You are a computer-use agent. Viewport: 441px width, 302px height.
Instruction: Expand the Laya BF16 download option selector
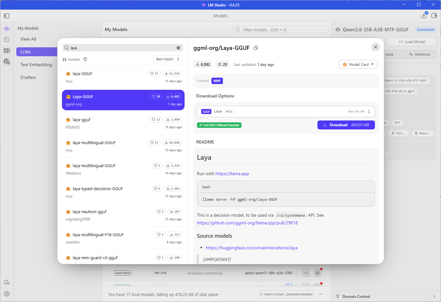point(286,112)
